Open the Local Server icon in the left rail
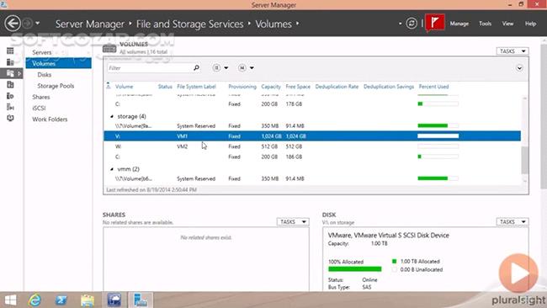Screen dimensions: 547x308 point(10,62)
